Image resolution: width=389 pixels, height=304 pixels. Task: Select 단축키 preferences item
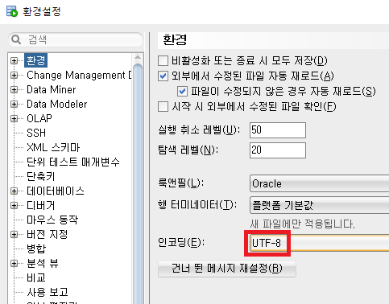click(41, 176)
